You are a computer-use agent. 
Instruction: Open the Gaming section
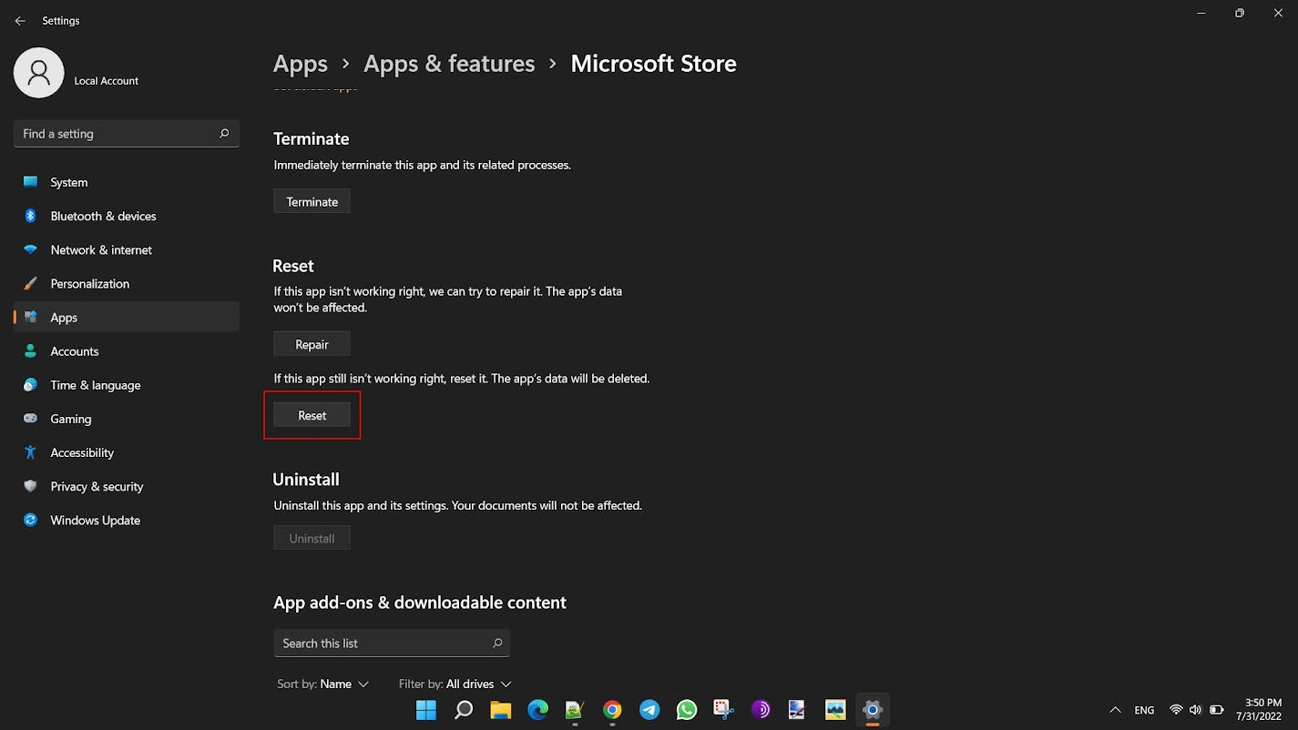tap(127, 419)
